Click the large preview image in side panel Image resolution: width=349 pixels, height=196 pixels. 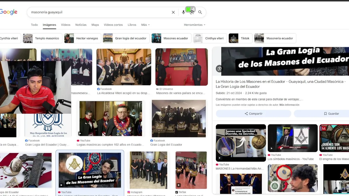click(x=285, y=62)
